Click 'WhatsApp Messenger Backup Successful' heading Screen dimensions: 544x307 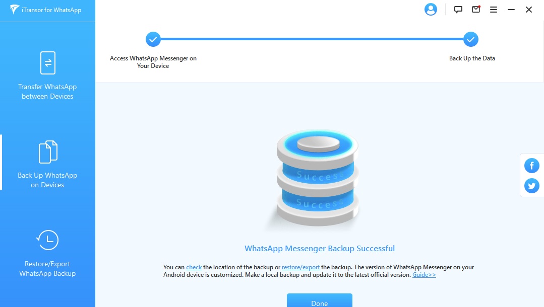[320, 249]
